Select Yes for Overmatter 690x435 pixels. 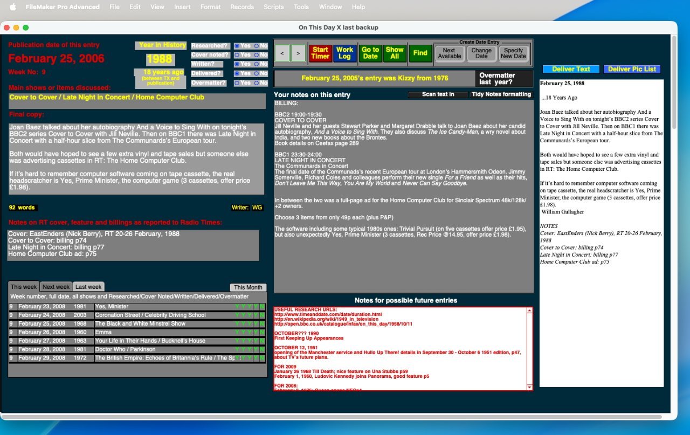coord(237,83)
